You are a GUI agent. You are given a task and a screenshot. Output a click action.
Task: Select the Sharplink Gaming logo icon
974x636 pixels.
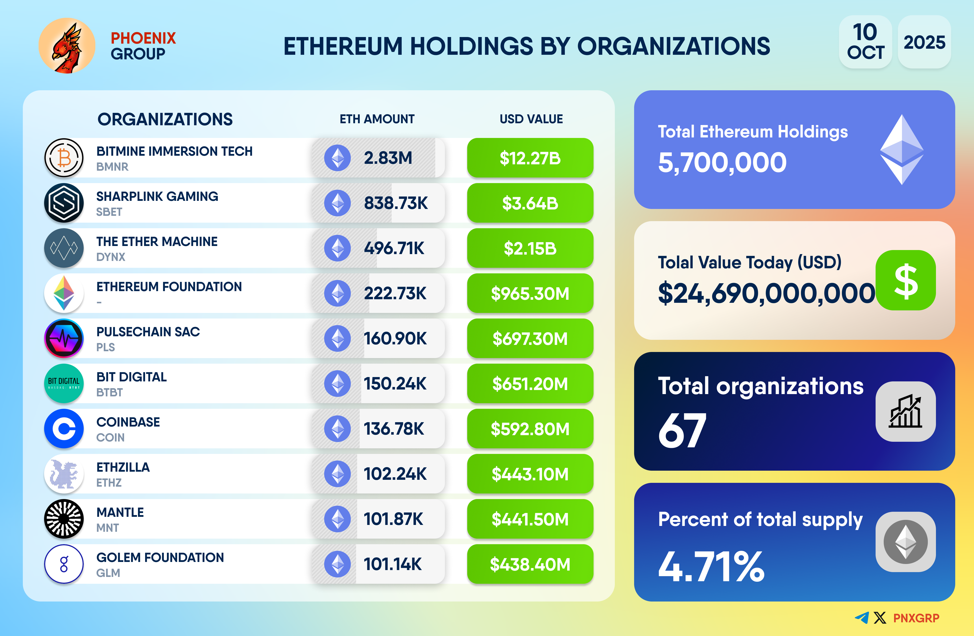click(64, 203)
